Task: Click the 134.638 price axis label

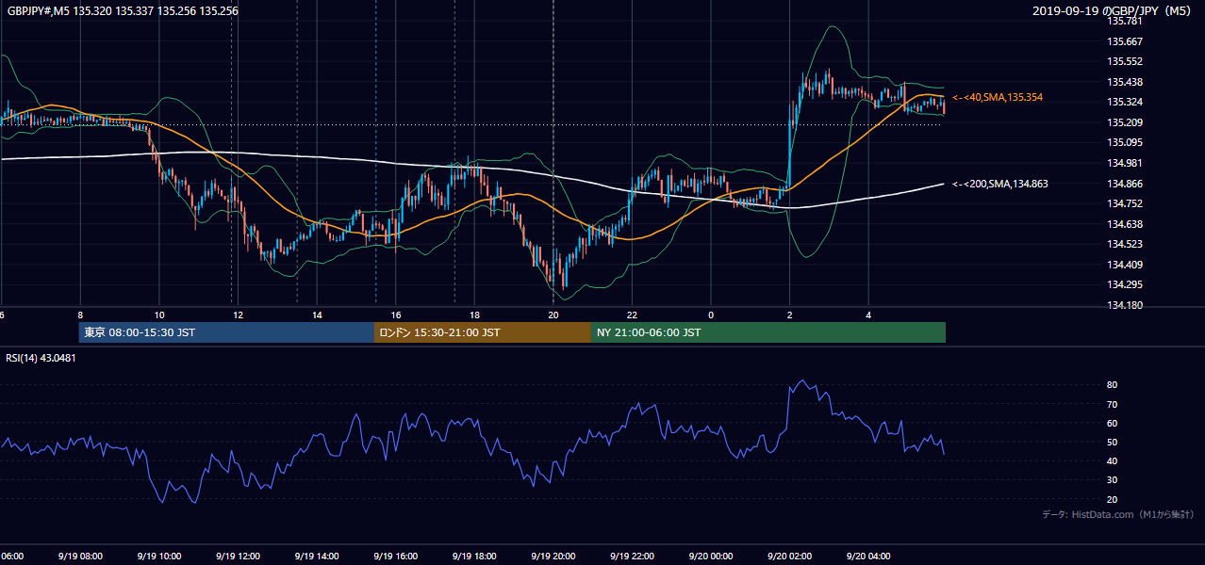Action: coord(1125,224)
